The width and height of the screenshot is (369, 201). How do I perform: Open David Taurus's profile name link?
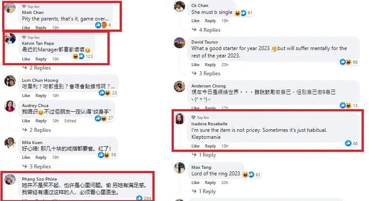coord(204,42)
